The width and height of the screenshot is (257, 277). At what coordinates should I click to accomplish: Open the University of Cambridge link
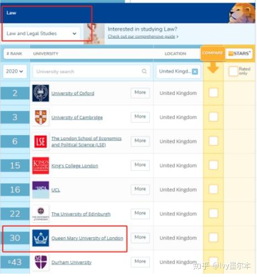77,118
